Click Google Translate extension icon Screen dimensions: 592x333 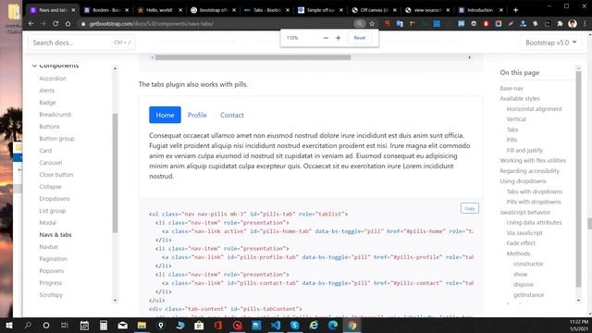point(400,23)
